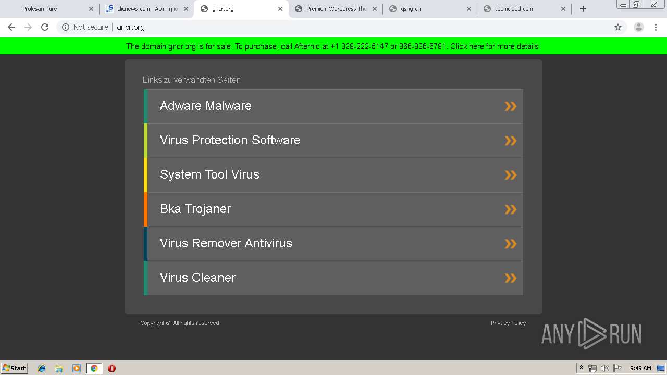The width and height of the screenshot is (667, 375).
Task: Open Windows Media Player from taskbar
Action: click(x=77, y=368)
